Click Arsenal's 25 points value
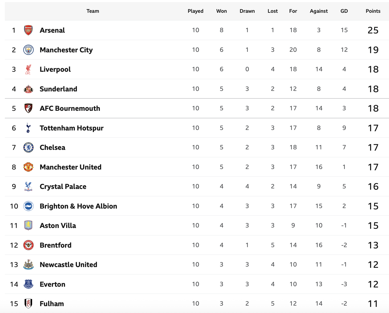The image size is (389, 313). click(x=373, y=30)
